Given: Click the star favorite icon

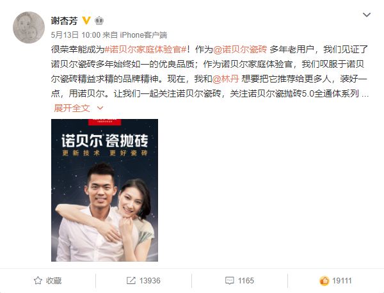Looking at the screenshot, I should [38, 280].
